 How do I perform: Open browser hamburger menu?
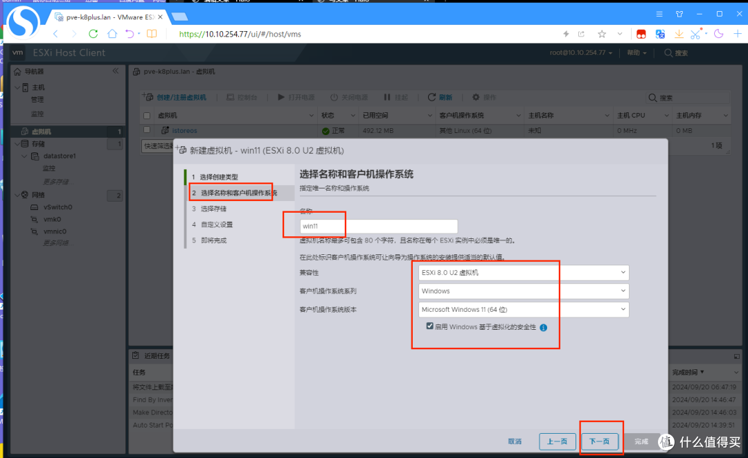[659, 15]
